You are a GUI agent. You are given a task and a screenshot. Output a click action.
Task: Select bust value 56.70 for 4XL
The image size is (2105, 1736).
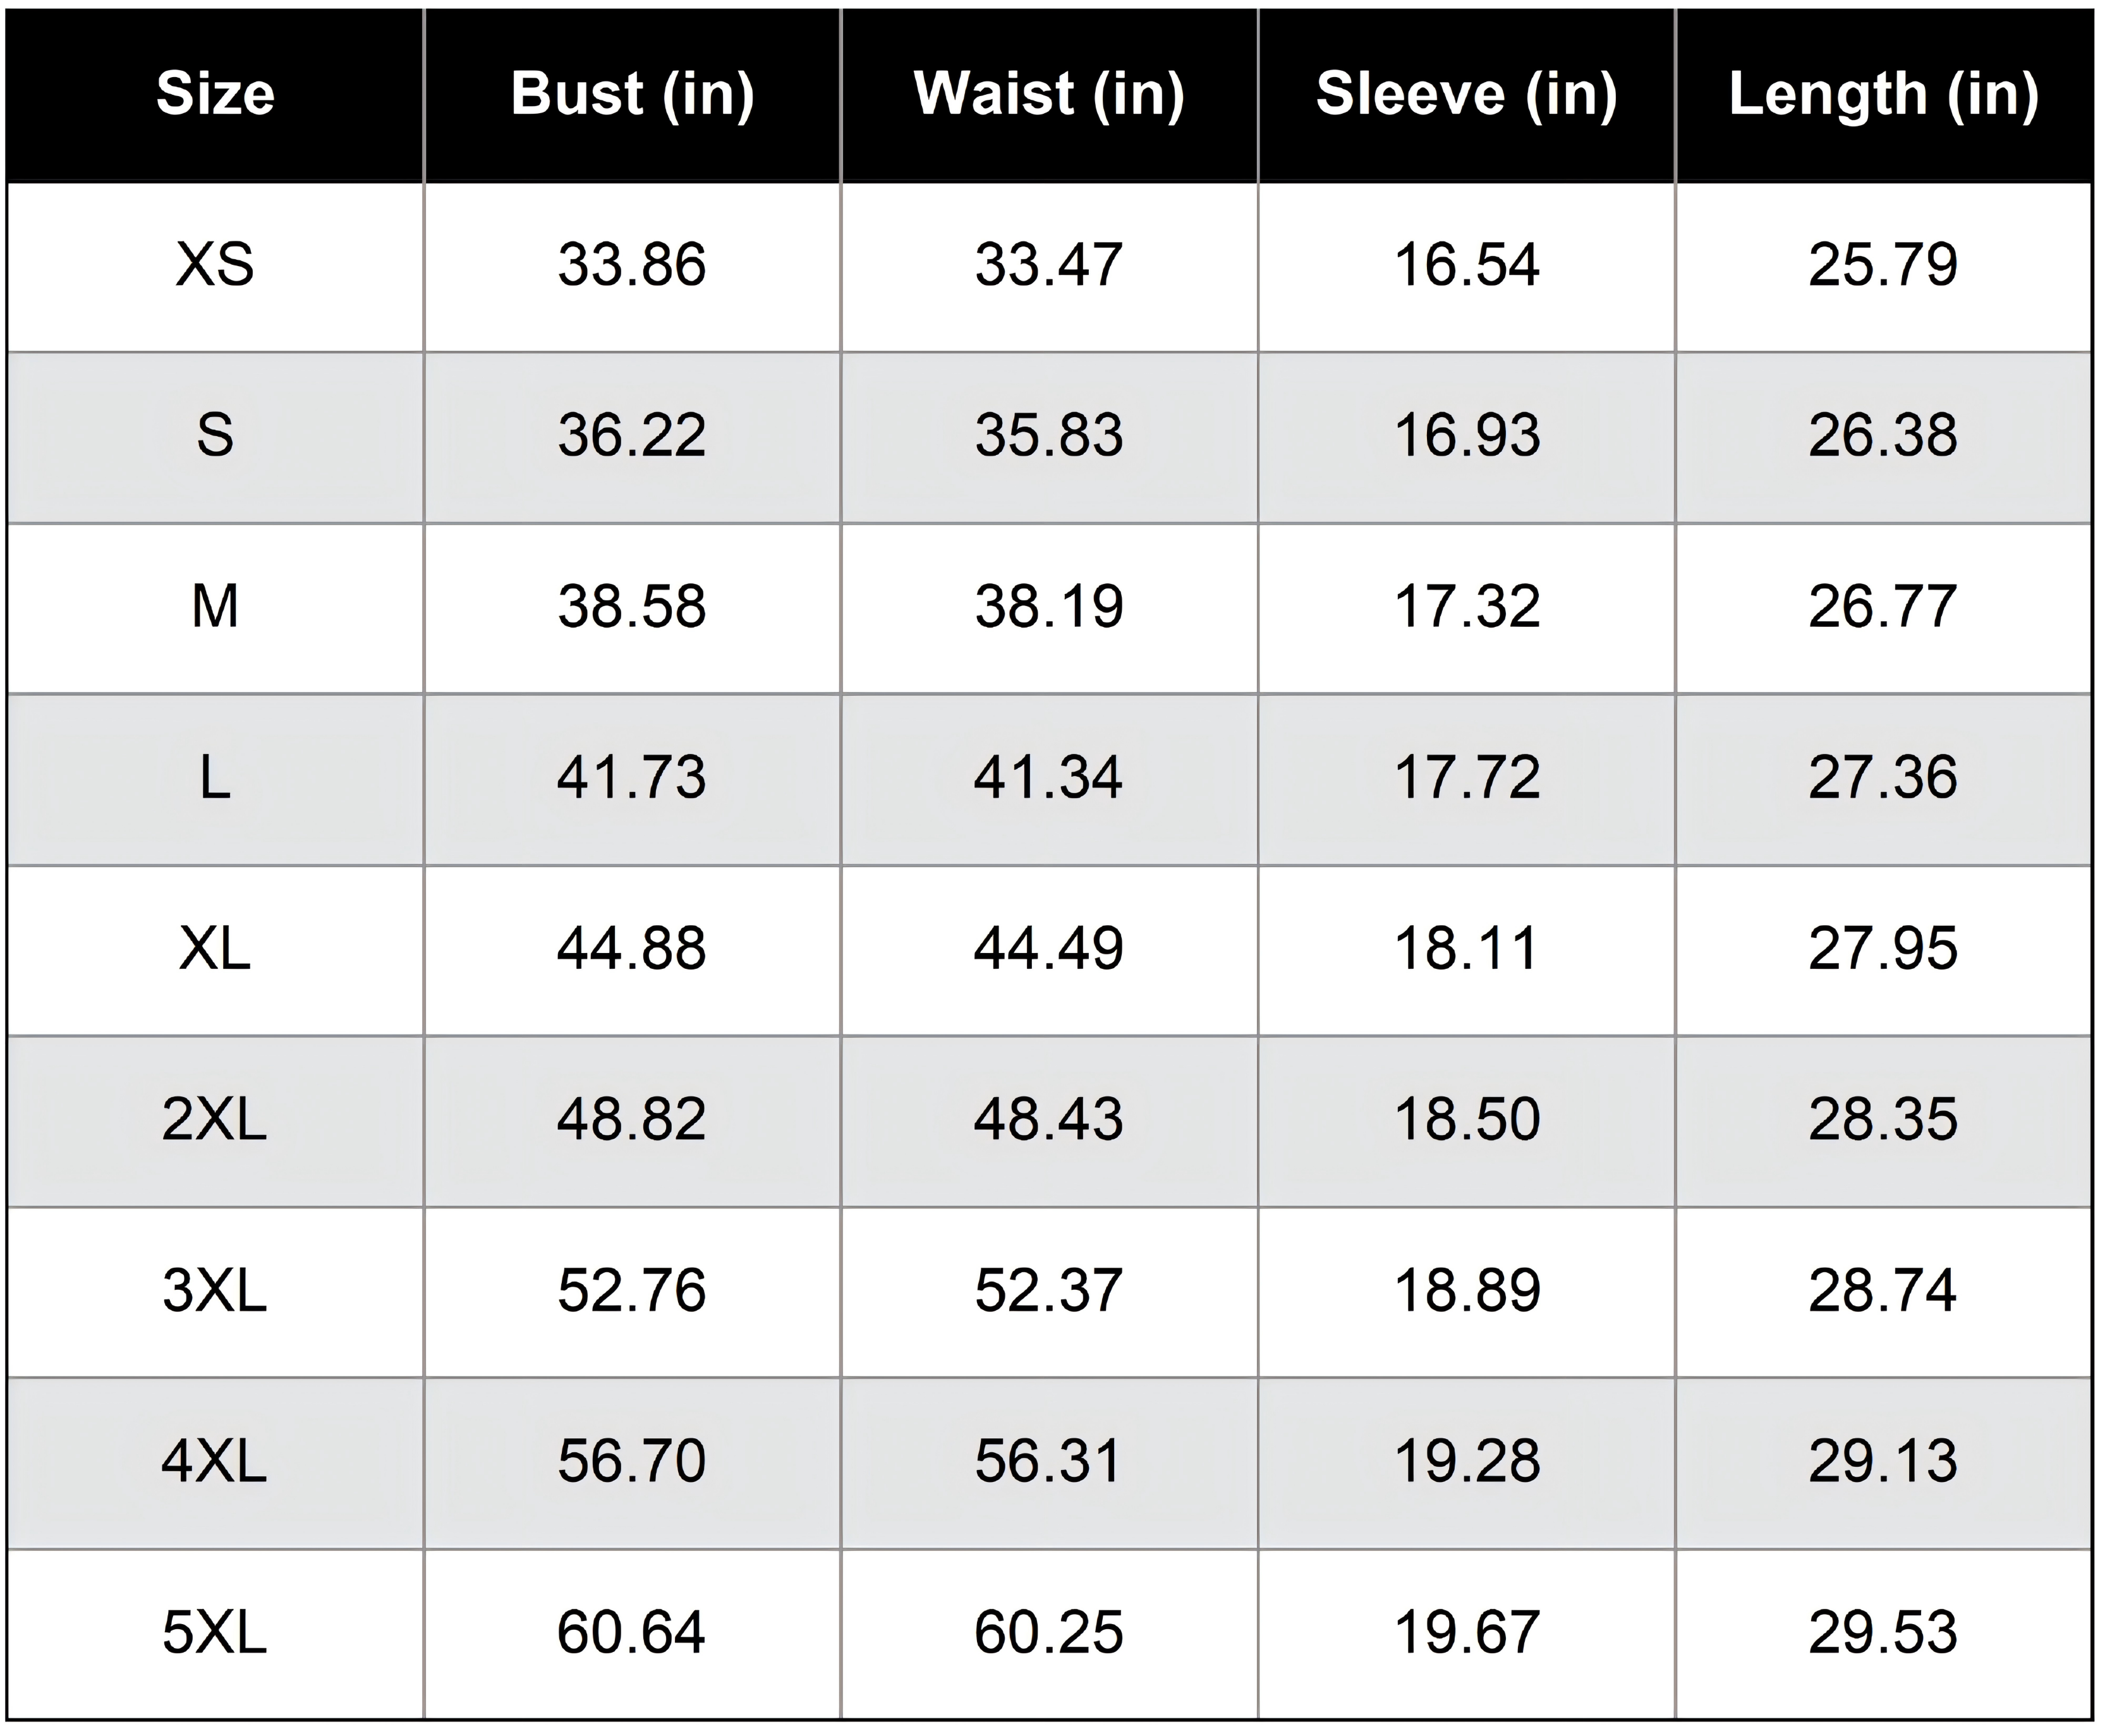[x=632, y=1463]
